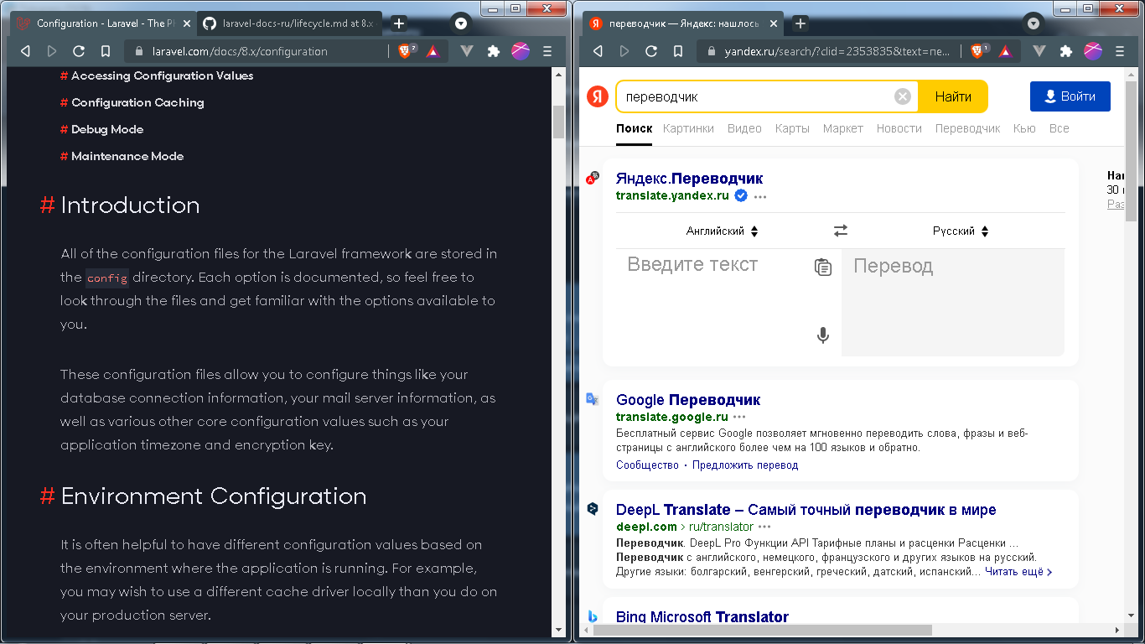
Task: Close the Configuration - Laravel tab
Action: [x=185, y=23]
